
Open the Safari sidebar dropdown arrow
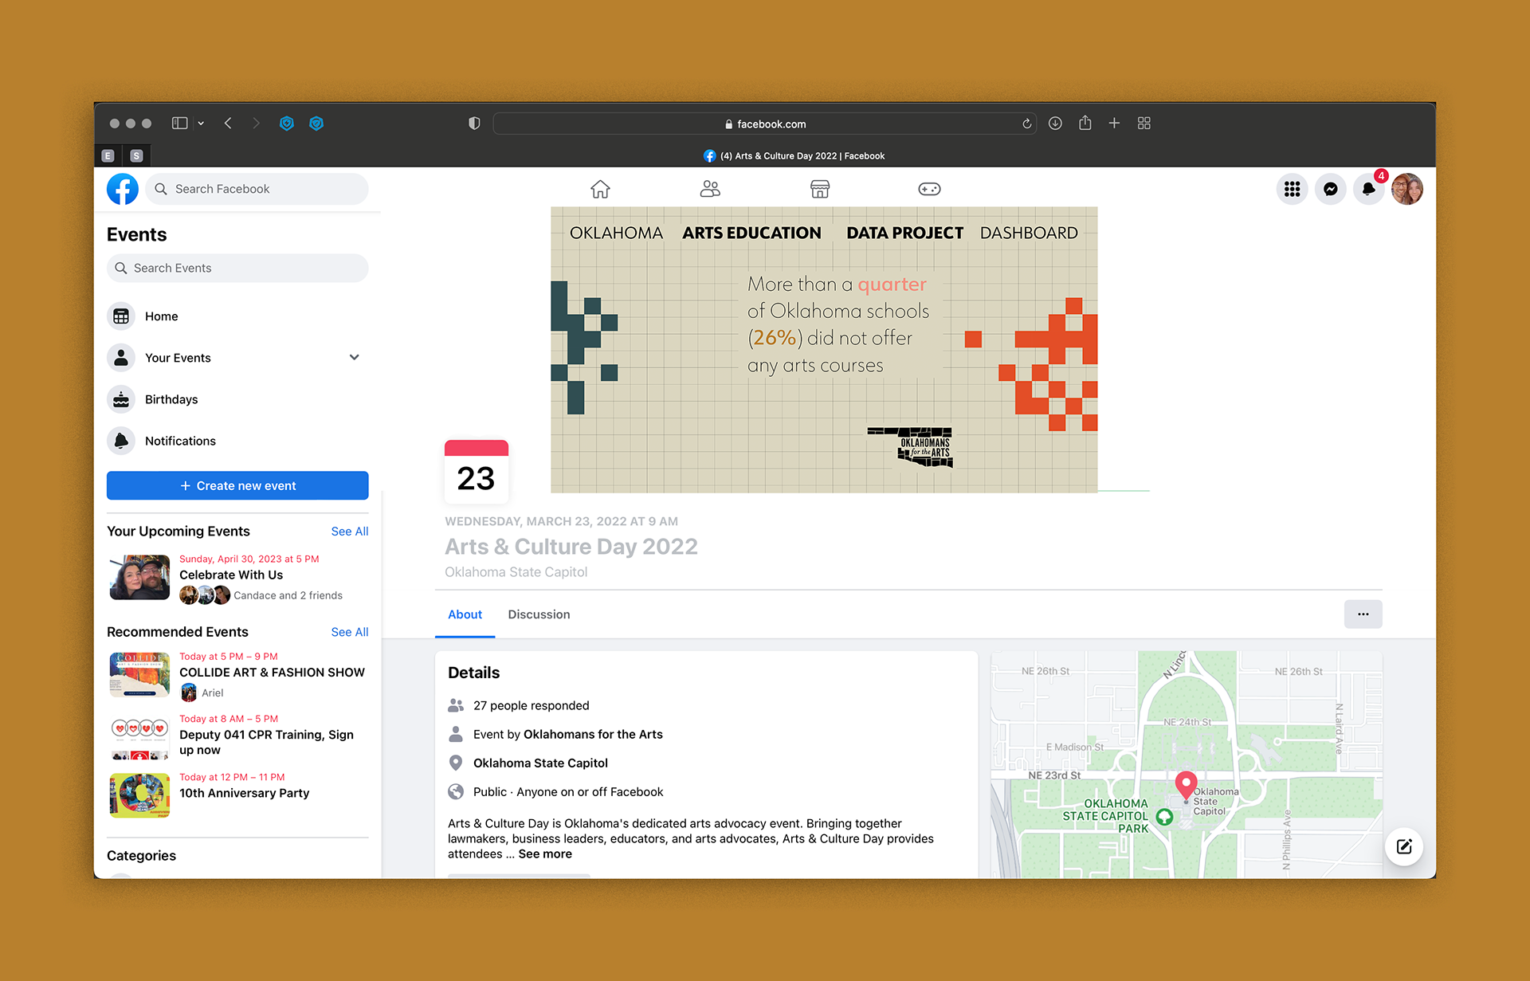coord(201,124)
